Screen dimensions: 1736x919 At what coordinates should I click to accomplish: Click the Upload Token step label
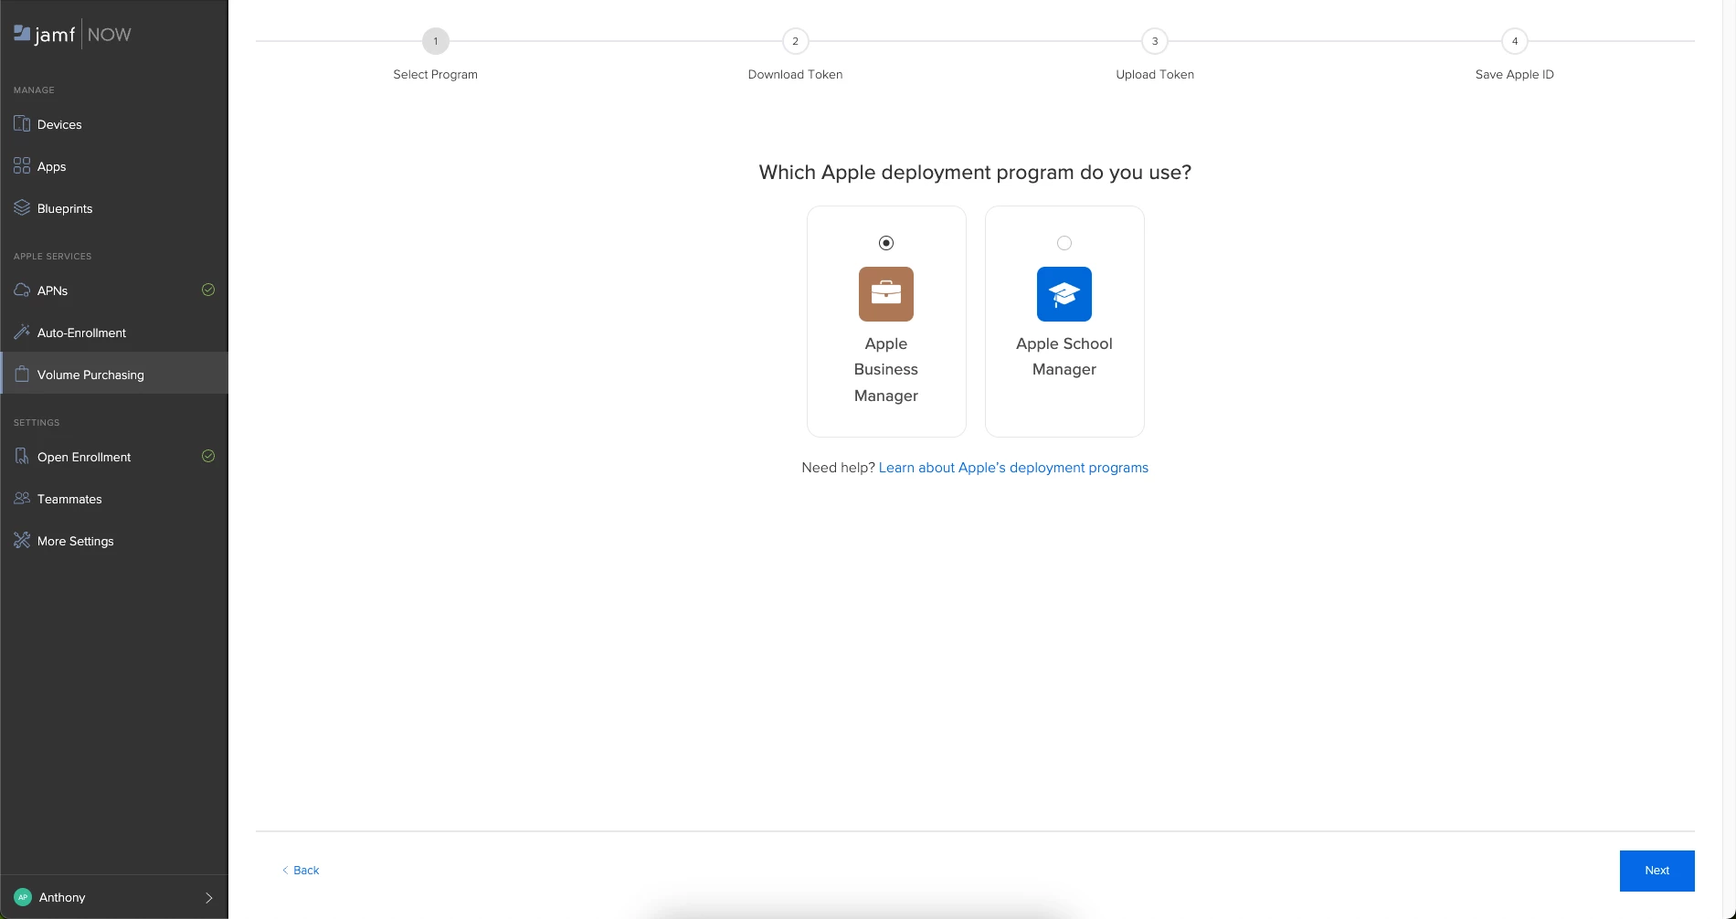click(1155, 74)
